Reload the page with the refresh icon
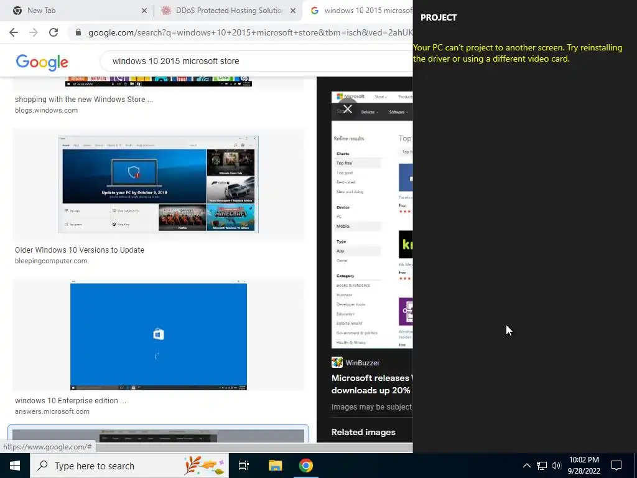This screenshot has width=637, height=478. 53,32
